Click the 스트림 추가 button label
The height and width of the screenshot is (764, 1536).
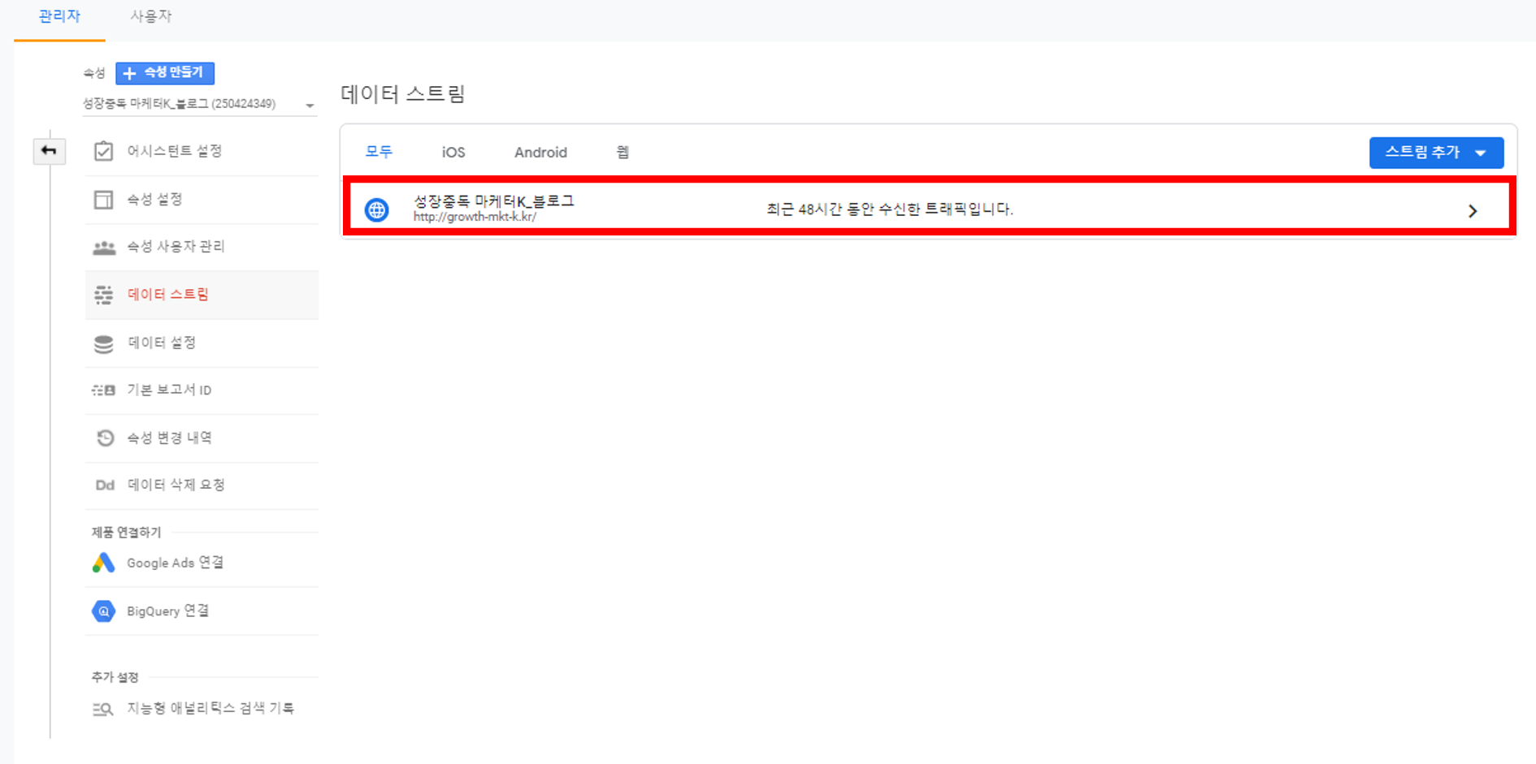tap(1422, 152)
